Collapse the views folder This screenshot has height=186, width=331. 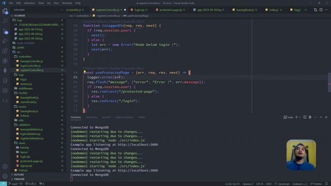(22, 143)
